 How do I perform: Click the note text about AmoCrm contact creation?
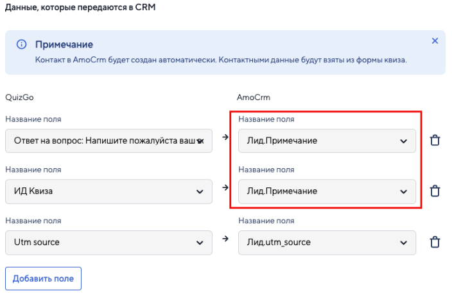(x=221, y=60)
